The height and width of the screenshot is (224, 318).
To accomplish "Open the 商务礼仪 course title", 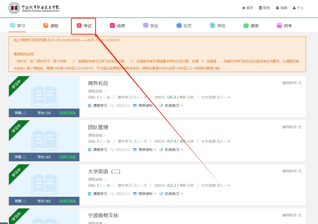I will 98,83.
